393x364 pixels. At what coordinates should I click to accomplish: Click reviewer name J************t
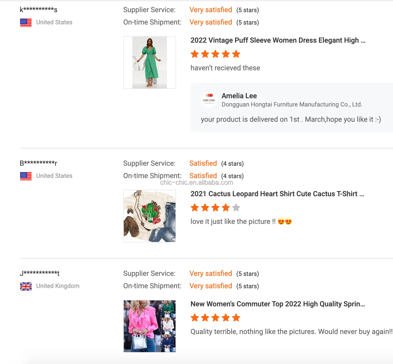point(40,273)
